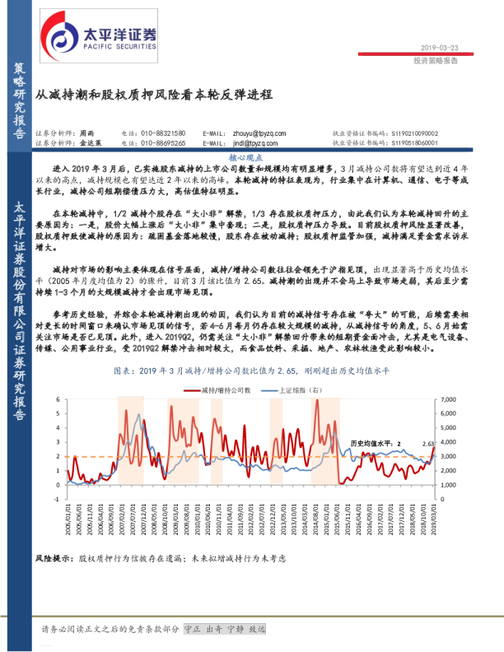Click the 2.63 data label on chart
This screenshot has width=504, height=652.
427,444
